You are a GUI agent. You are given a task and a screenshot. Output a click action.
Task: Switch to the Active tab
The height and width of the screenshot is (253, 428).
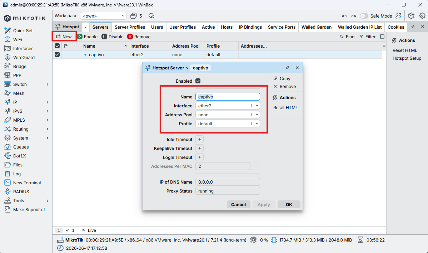[x=208, y=27]
